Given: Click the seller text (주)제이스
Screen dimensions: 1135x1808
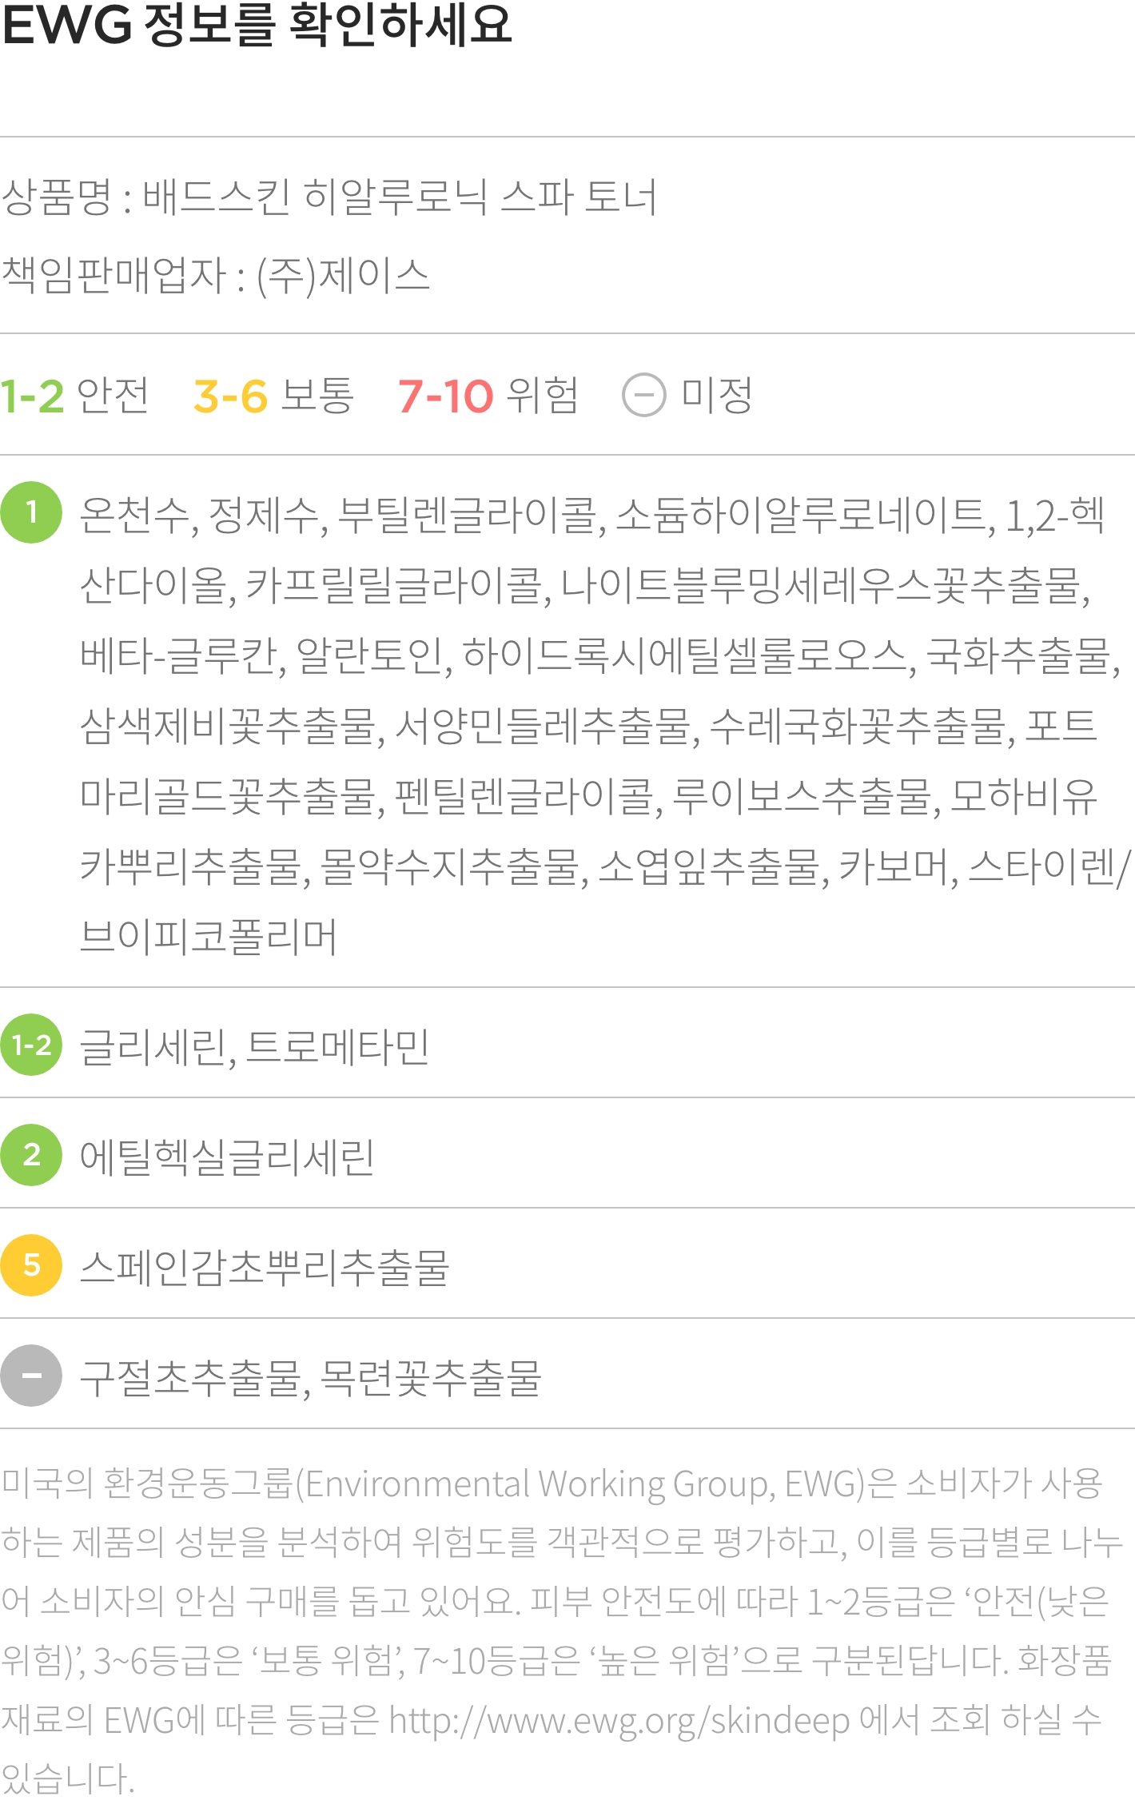Looking at the screenshot, I should tap(343, 276).
